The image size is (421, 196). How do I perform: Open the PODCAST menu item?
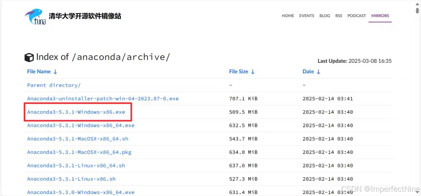click(357, 16)
